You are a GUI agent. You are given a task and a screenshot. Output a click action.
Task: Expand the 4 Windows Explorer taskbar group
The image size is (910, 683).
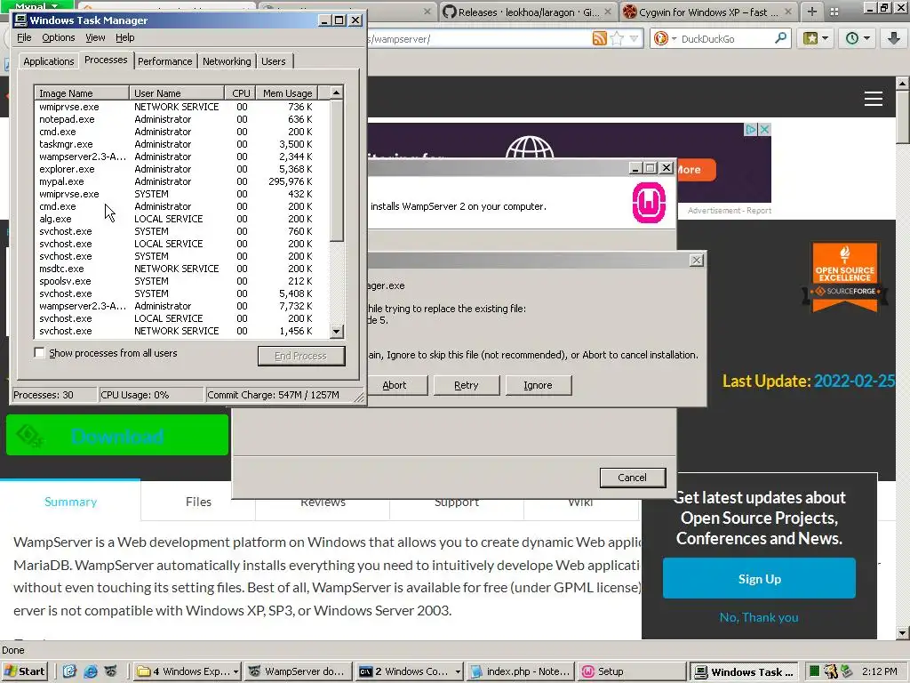pos(188,671)
